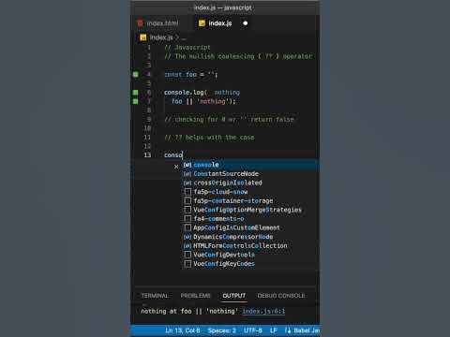This screenshot has width=450, height=337.
Task: Choose the 'VueConfigDevtools' suggestion
Action: tap(250, 255)
